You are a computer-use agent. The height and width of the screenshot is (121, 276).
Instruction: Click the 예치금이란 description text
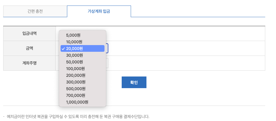coord(78,116)
